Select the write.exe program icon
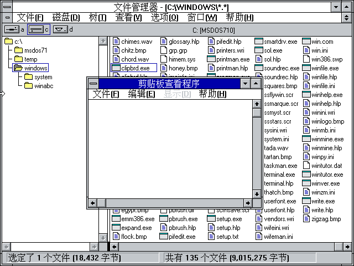The width and height of the screenshot is (354, 266). coord(306,201)
